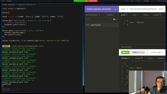This screenshot has height=94, width=167.
Task: Click the server.post('/api/friends') line
Action: (23, 31)
